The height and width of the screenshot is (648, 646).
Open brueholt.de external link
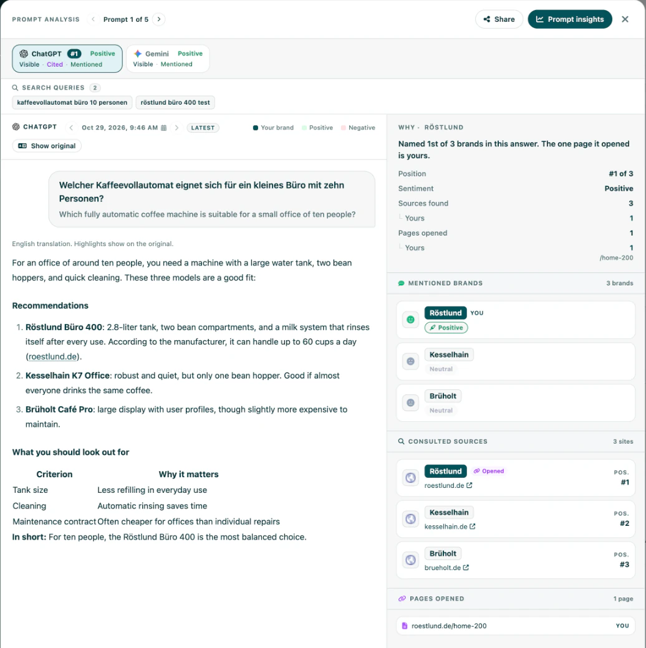click(x=446, y=568)
